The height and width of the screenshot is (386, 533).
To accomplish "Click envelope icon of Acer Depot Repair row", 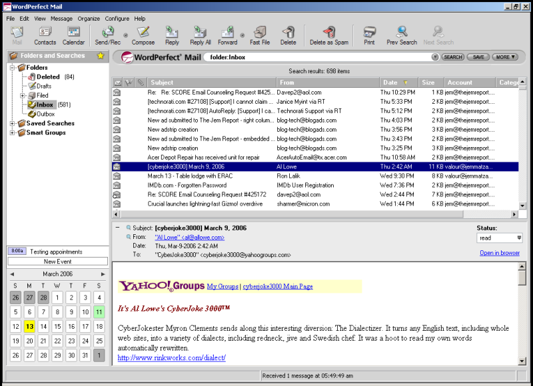I will (117, 157).
